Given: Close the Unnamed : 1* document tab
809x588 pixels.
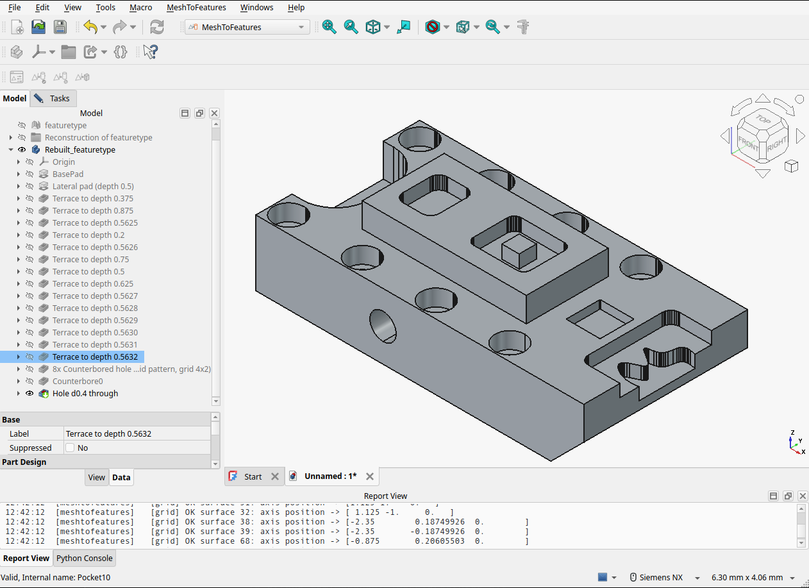Looking at the screenshot, I should [x=370, y=476].
